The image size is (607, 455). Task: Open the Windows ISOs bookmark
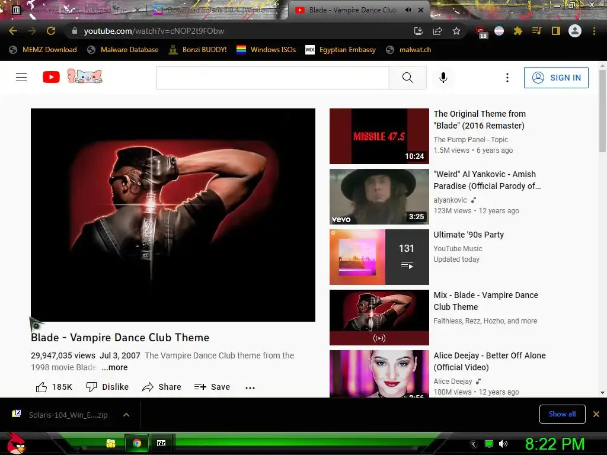(x=266, y=50)
